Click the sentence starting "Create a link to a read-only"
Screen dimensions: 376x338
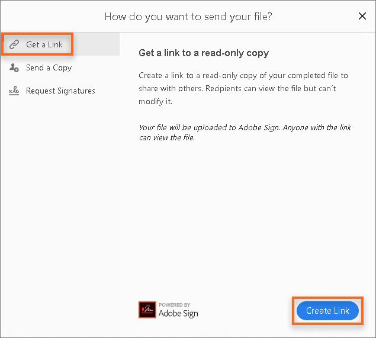(243, 76)
